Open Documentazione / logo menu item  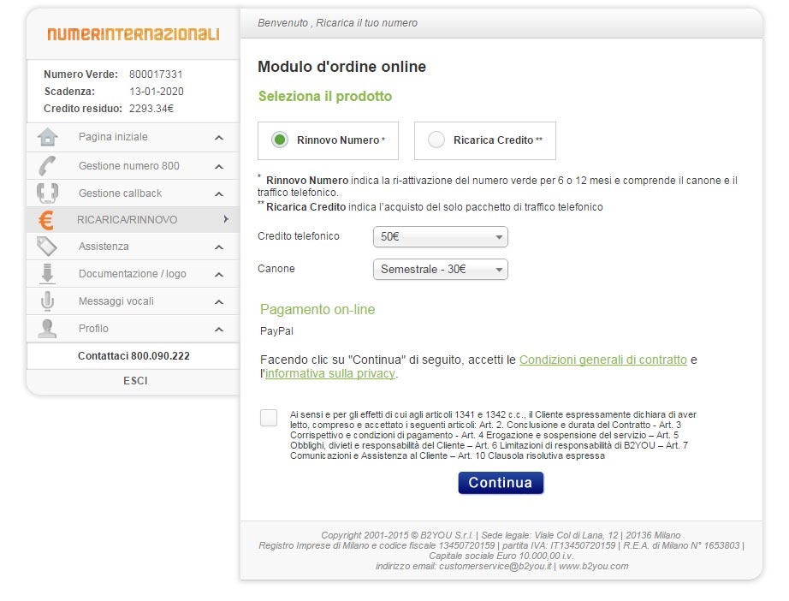pyautogui.click(x=133, y=274)
